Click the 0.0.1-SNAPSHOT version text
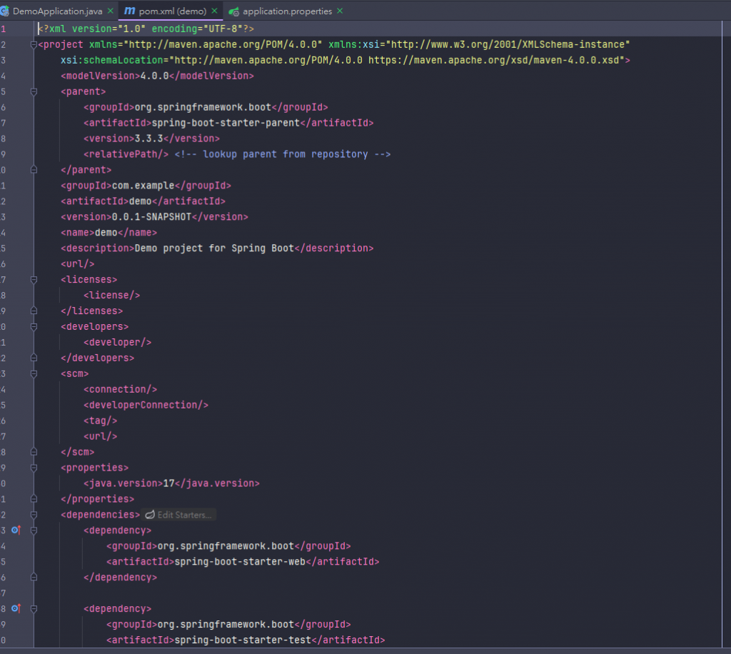The height and width of the screenshot is (654, 731). pyautogui.click(x=151, y=217)
